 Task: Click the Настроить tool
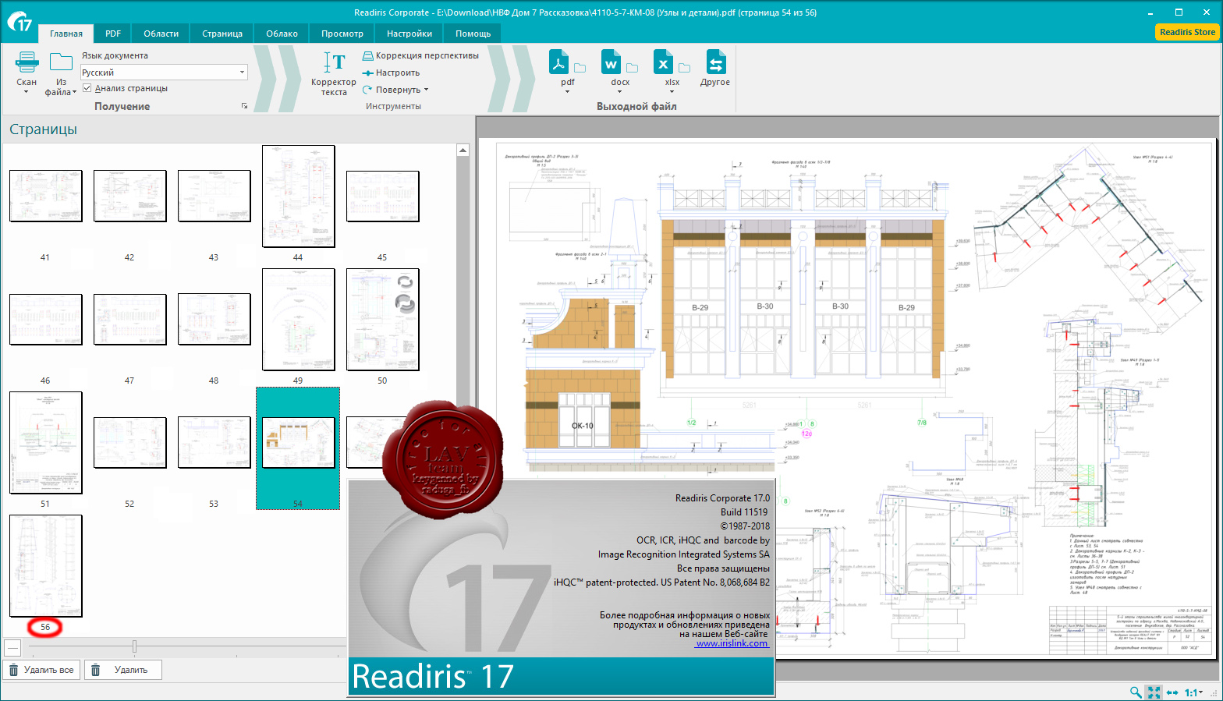(x=391, y=73)
